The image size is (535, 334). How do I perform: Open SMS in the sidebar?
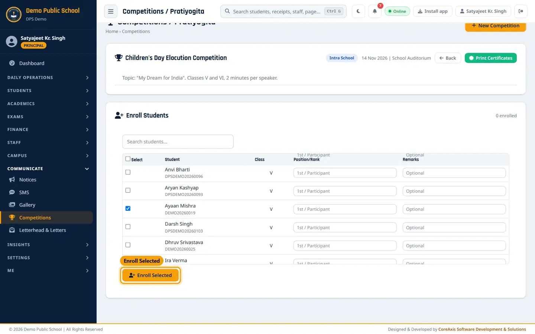click(46, 192)
